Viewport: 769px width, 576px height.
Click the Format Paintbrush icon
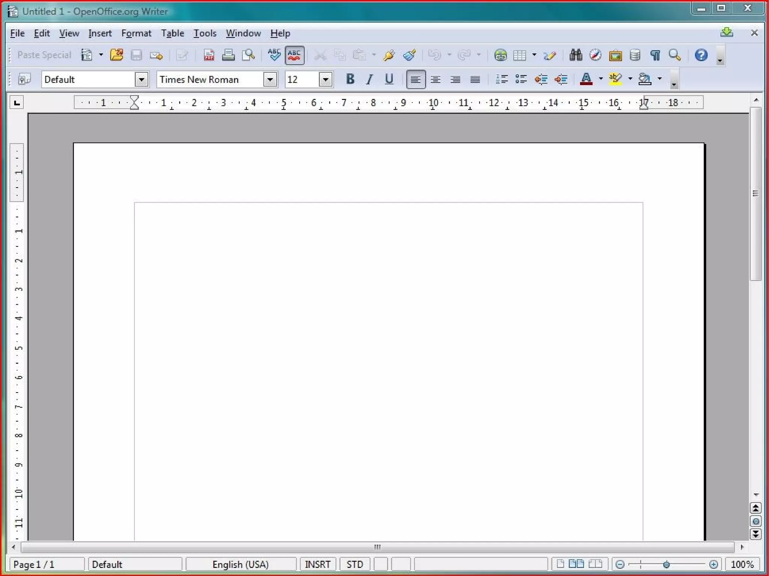pyautogui.click(x=409, y=56)
